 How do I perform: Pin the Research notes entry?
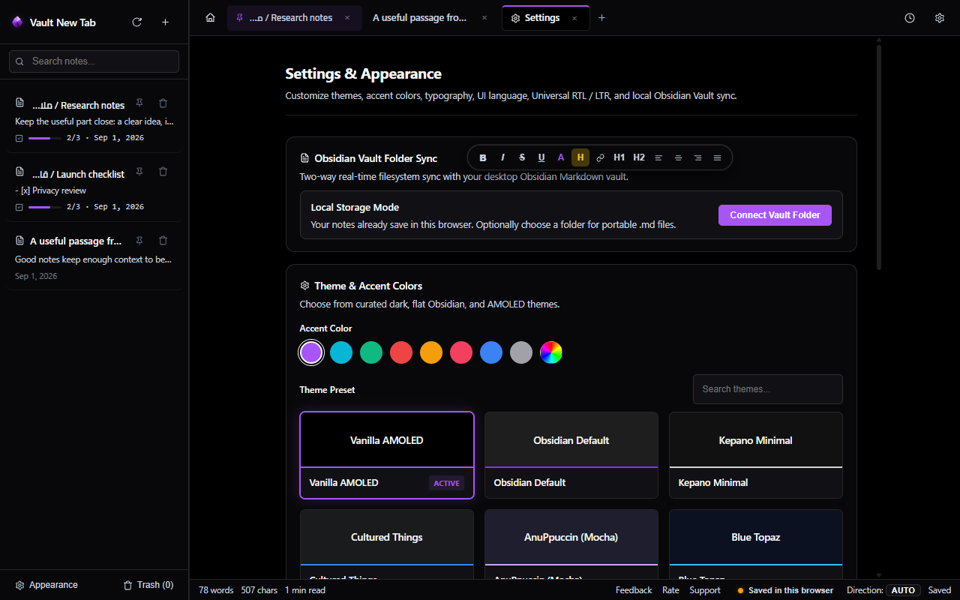(x=139, y=103)
